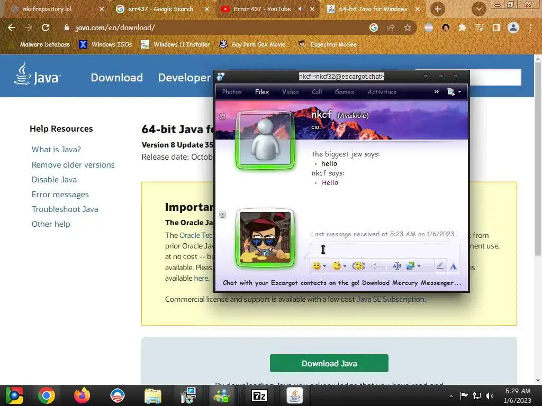Open the winks picker icon

(x=336, y=265)
